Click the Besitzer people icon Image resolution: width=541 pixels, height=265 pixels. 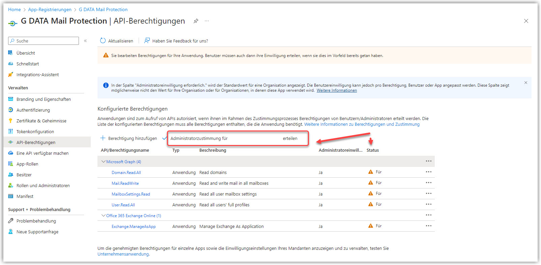coord(10,175)
